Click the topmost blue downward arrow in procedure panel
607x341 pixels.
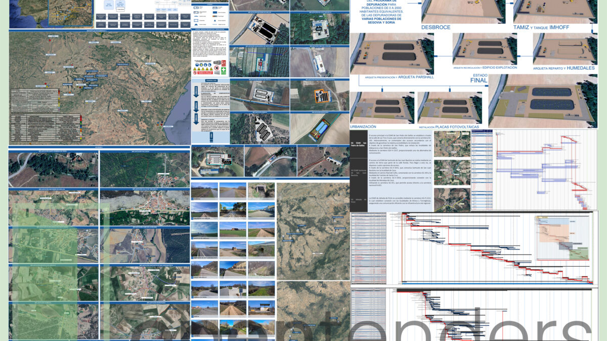(x=196, y=91)
